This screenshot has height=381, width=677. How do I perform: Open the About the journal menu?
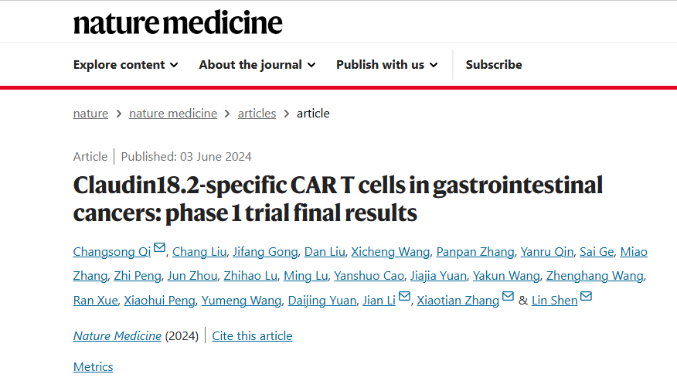click(x=257, y=65)
